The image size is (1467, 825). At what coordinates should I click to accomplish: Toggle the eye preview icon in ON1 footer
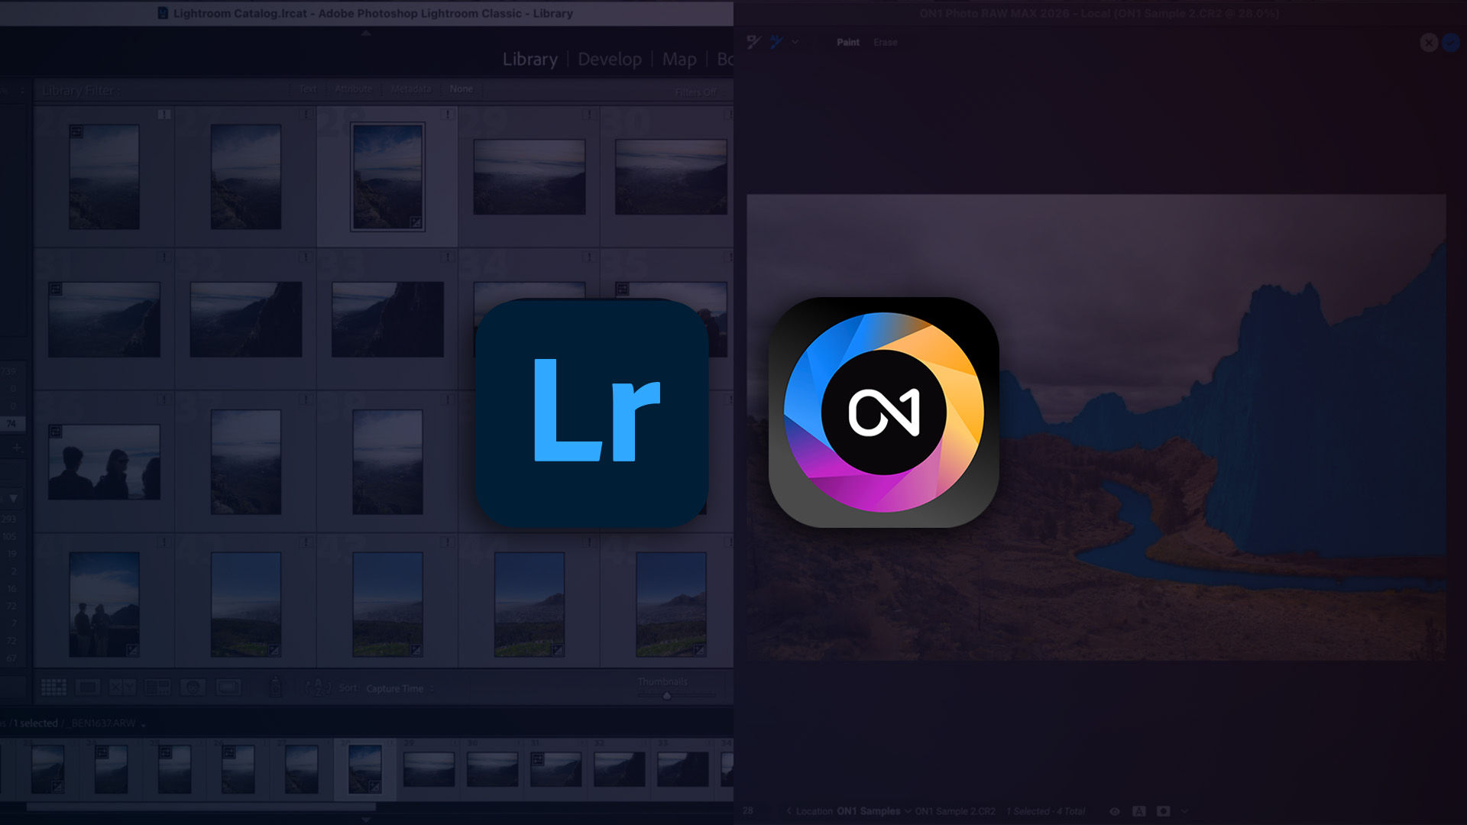(1115, 811)
